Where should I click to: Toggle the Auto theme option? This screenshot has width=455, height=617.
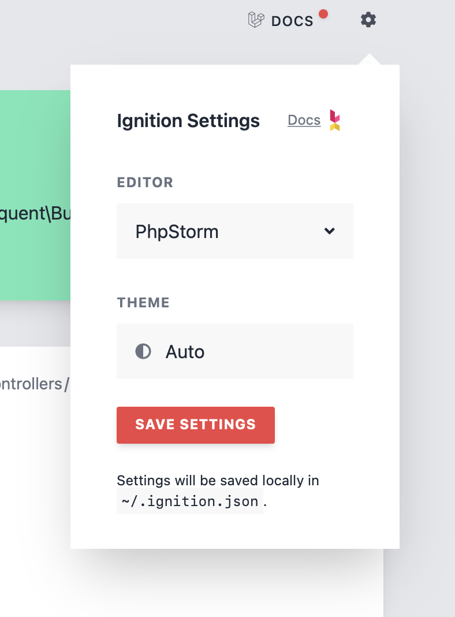click(x=235, y=351)
